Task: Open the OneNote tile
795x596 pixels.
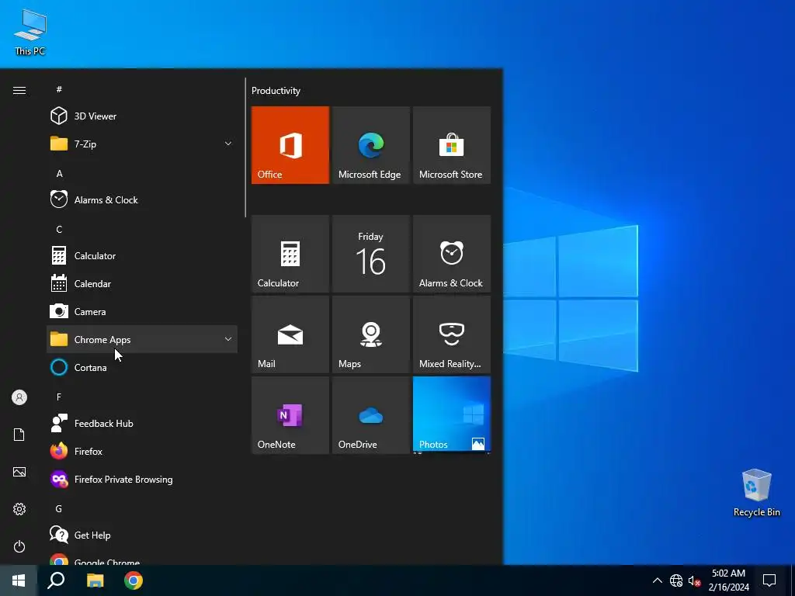Action: [x=290, y=415]
